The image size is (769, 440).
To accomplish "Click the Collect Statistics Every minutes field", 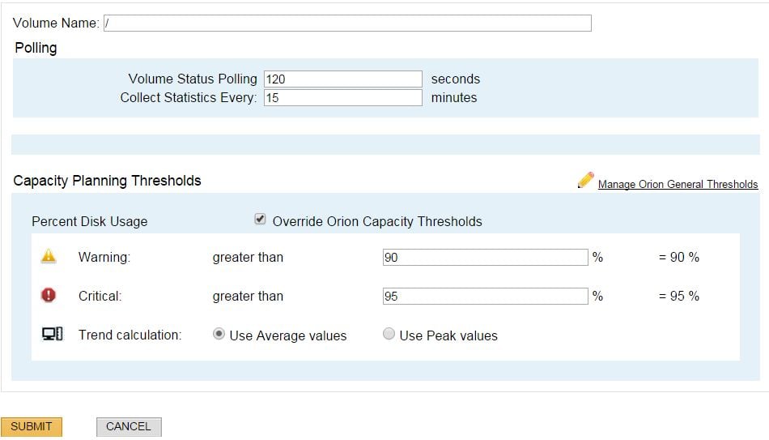I will pos(343,98).
